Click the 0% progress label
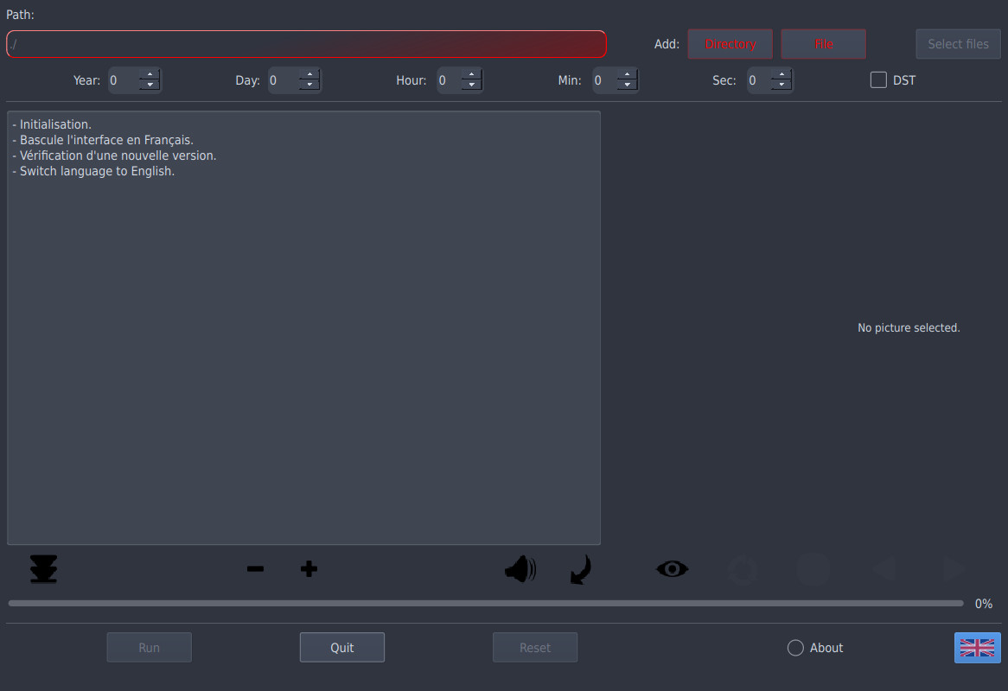Image resolution: width=1008 pixels, height=691 pixels. pos(984,604)
